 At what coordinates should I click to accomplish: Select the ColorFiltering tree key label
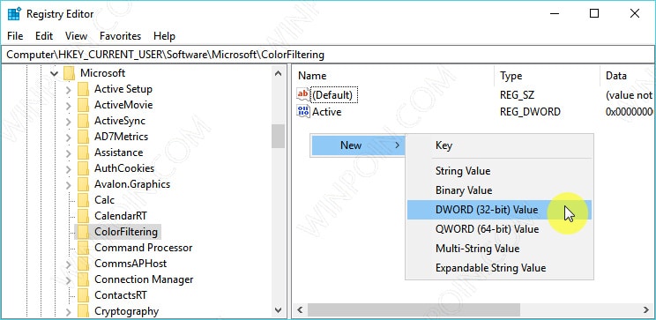click(126, 232)
